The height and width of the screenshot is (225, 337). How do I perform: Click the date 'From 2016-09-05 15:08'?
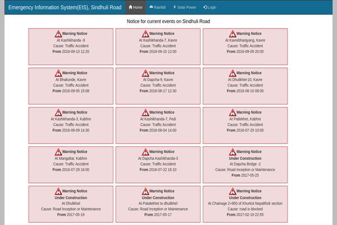[71, 91]
